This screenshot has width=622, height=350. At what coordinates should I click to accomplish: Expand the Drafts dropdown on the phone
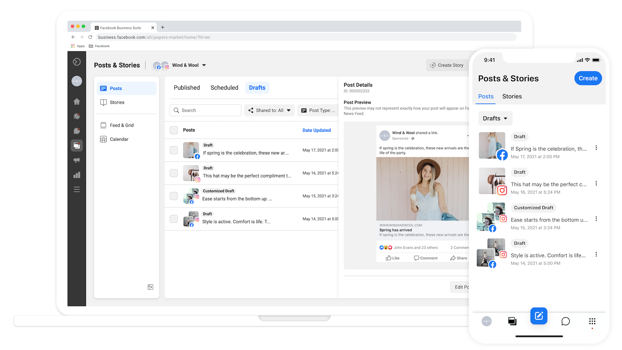pos(495,118)
